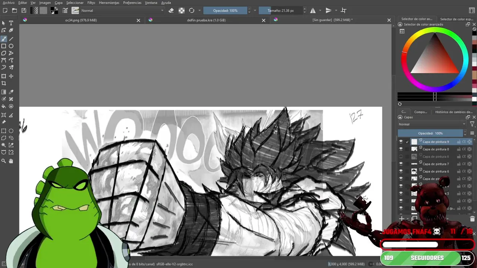Screen dimensions: 477x268
Task: Open the brush opacity slider dropdown arrow
Action: (255, 10)
